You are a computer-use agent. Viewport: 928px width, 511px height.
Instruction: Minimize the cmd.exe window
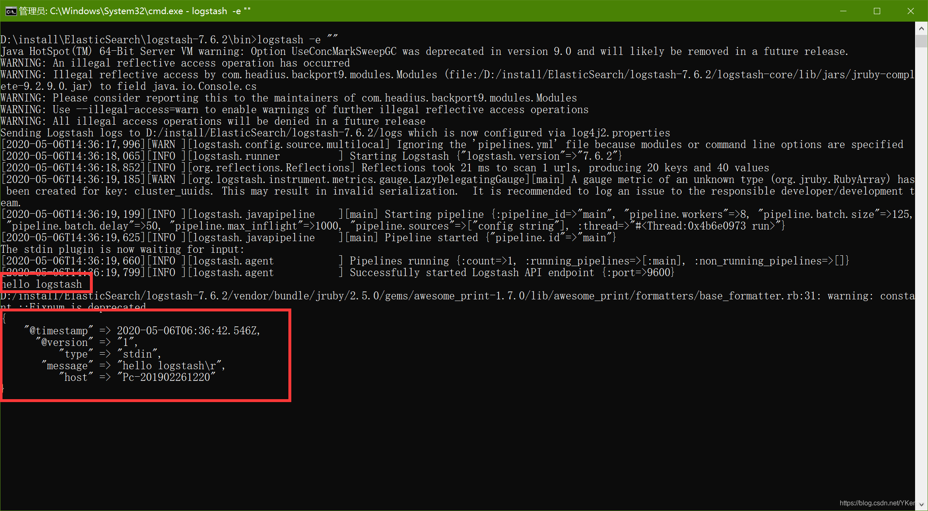pos(843,11)
